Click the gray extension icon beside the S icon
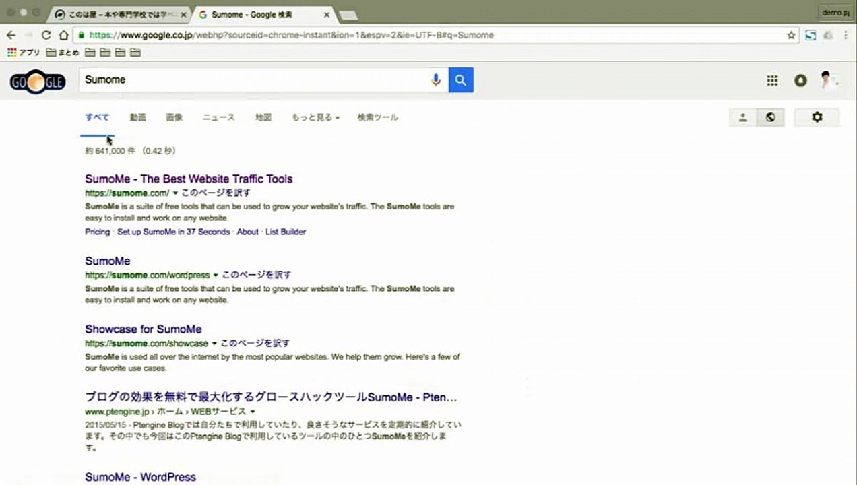This screenshot has height=485, width=857. click(827, 35)
